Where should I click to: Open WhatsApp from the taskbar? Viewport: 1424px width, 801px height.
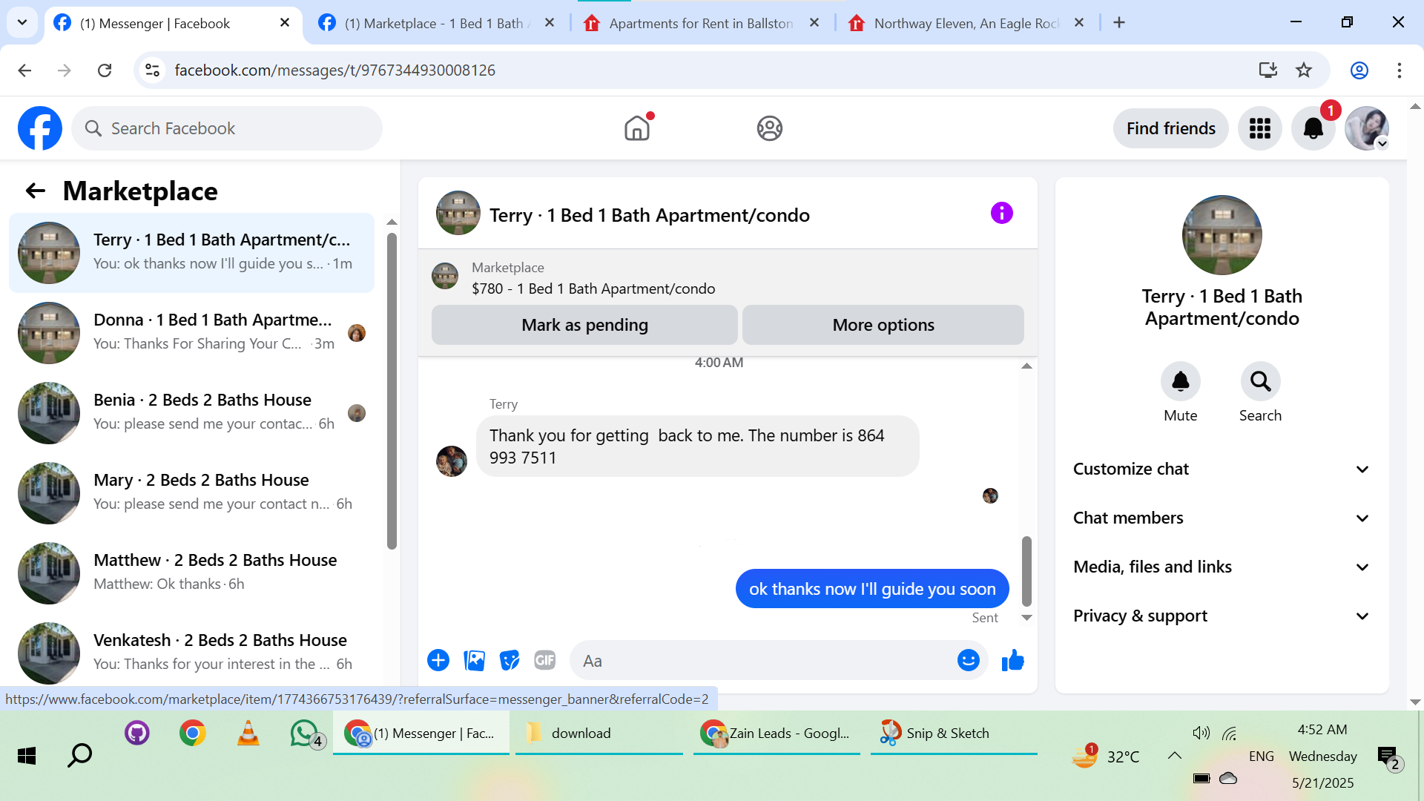point(306,734)
